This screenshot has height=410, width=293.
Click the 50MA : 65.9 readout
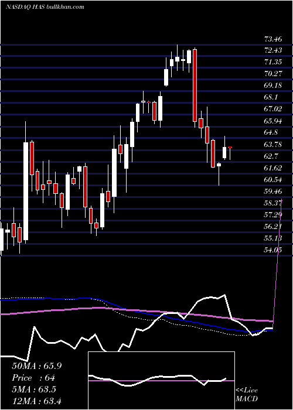click(37, 366)
